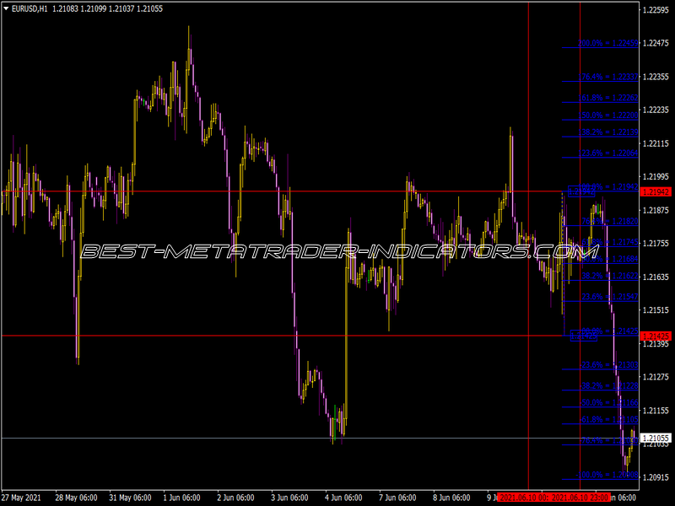Click the 1.20915 price scale label
675x506 pixels.
[x=656, y=477]
